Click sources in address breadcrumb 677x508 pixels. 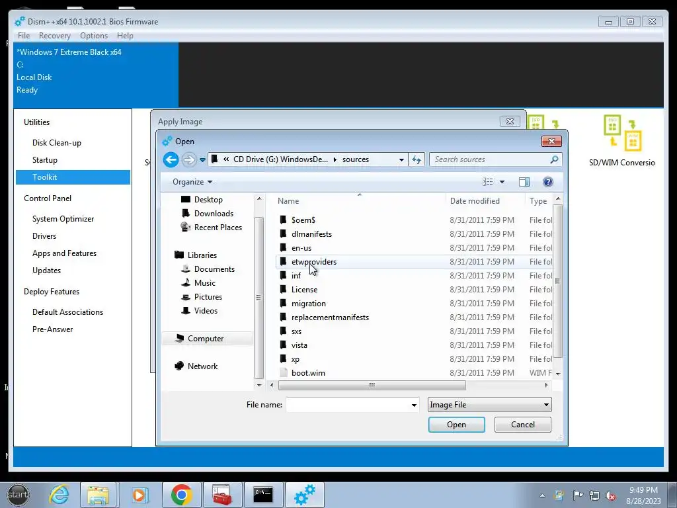(x=355, y=159)
